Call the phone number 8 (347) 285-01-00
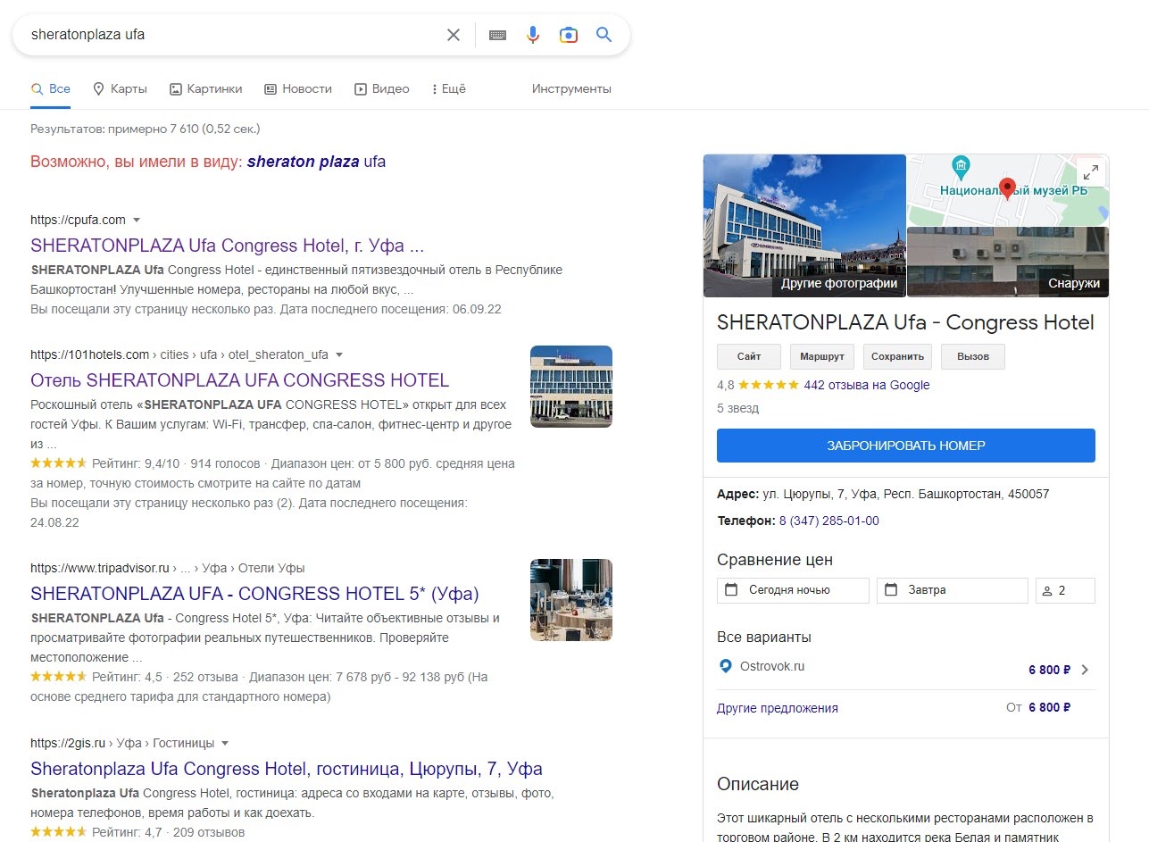Viewport: 1149px width, 842px height. [x=828, y=521]
